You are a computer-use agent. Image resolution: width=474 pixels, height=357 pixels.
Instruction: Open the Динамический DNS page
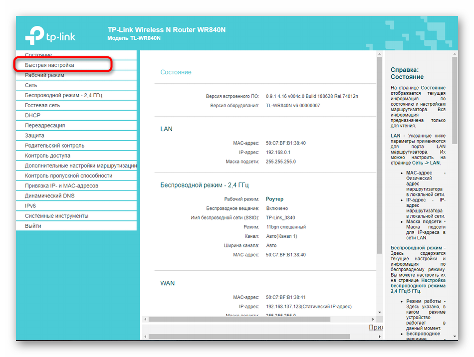[49, 196]
